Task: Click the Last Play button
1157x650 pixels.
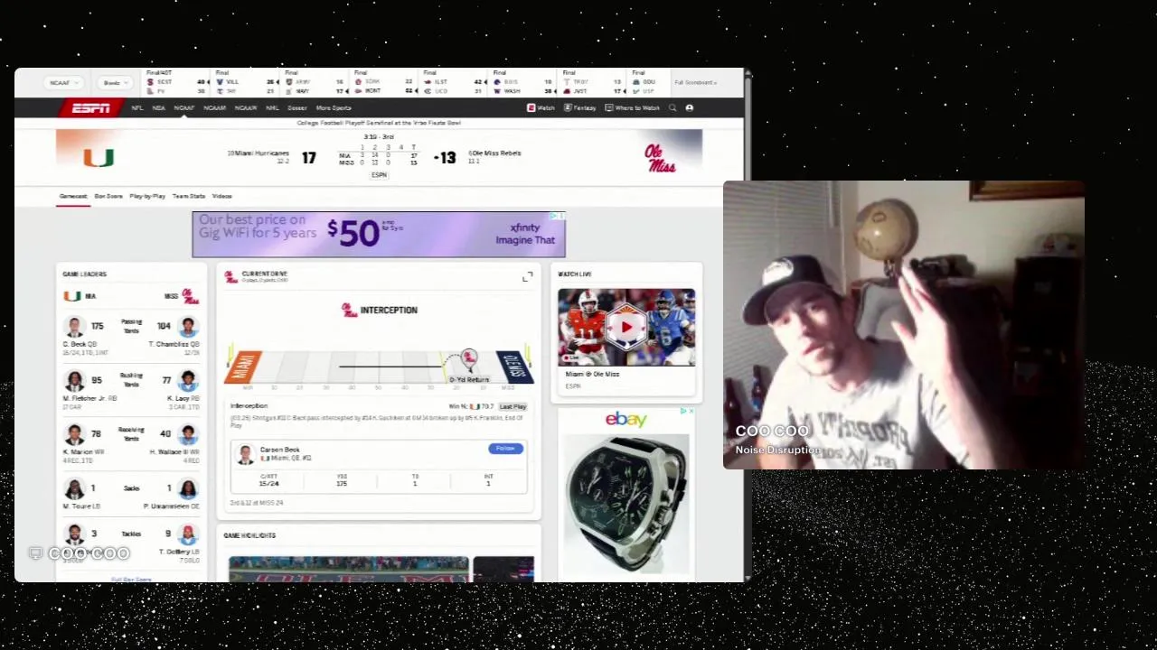Action: 513,406
